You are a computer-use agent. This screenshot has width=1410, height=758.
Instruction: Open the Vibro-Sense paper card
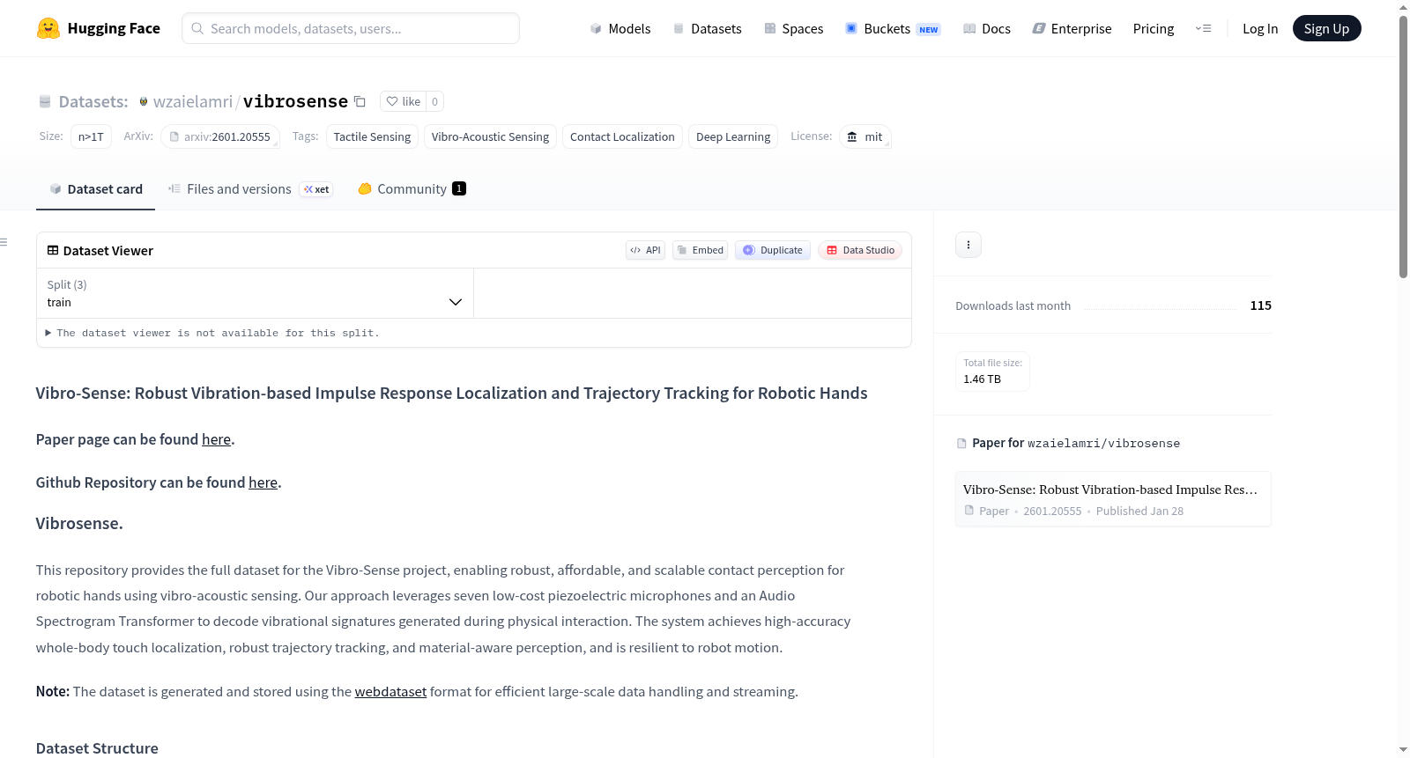click(x=1113, y=499)
